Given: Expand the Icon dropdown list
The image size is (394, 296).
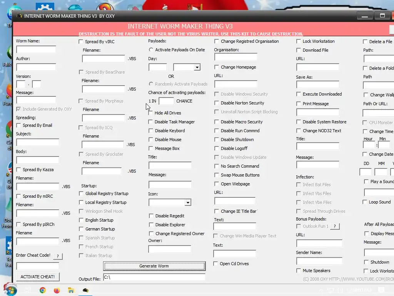Looking at the screenshot, I should [x=188, y=203].
